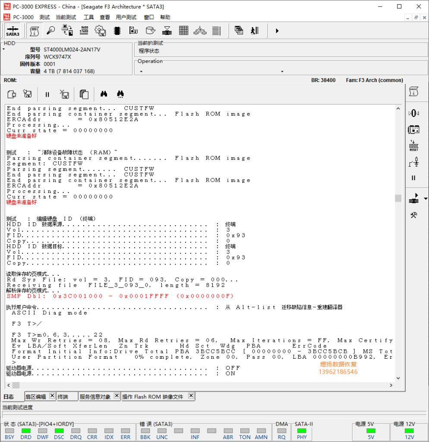Open the 用户测试 menu
The image size is (429, 442).
tap(126, 17)
